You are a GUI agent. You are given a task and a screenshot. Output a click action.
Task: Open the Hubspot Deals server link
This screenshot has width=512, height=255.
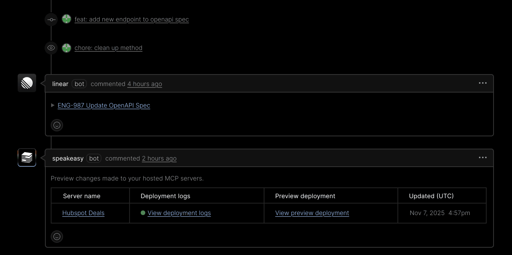pyautogui.click(x=83, y=213)
